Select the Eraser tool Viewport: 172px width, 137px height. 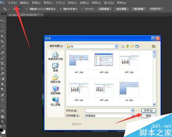click(x=2, y=73)
